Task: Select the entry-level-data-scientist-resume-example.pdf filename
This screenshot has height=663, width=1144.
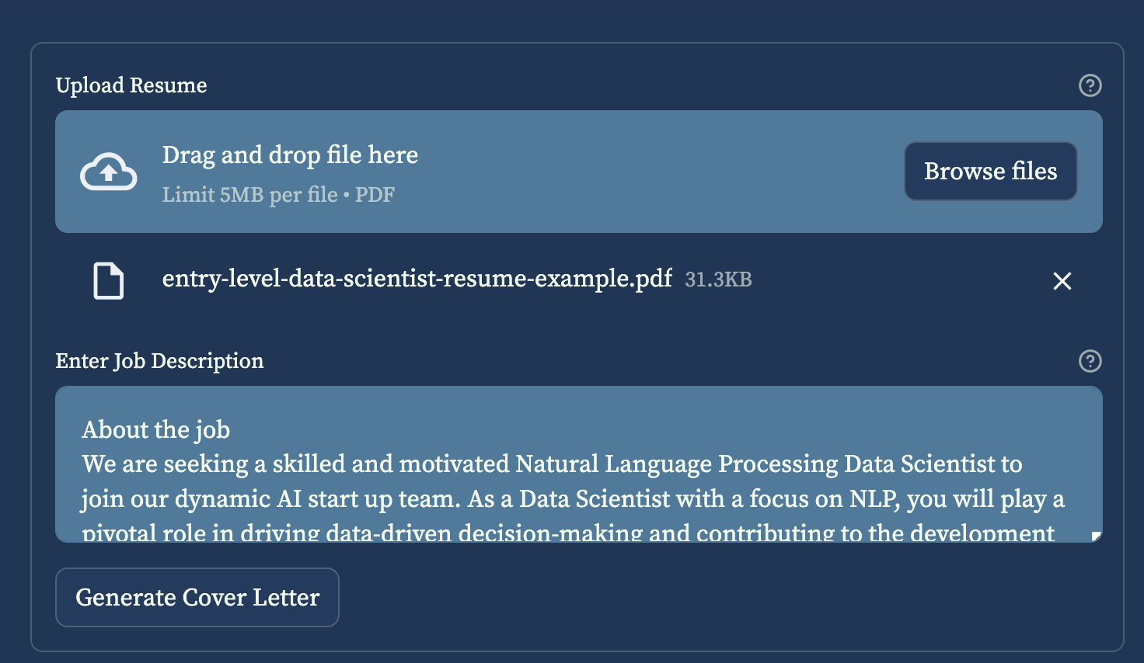Action: coord(417,279)
